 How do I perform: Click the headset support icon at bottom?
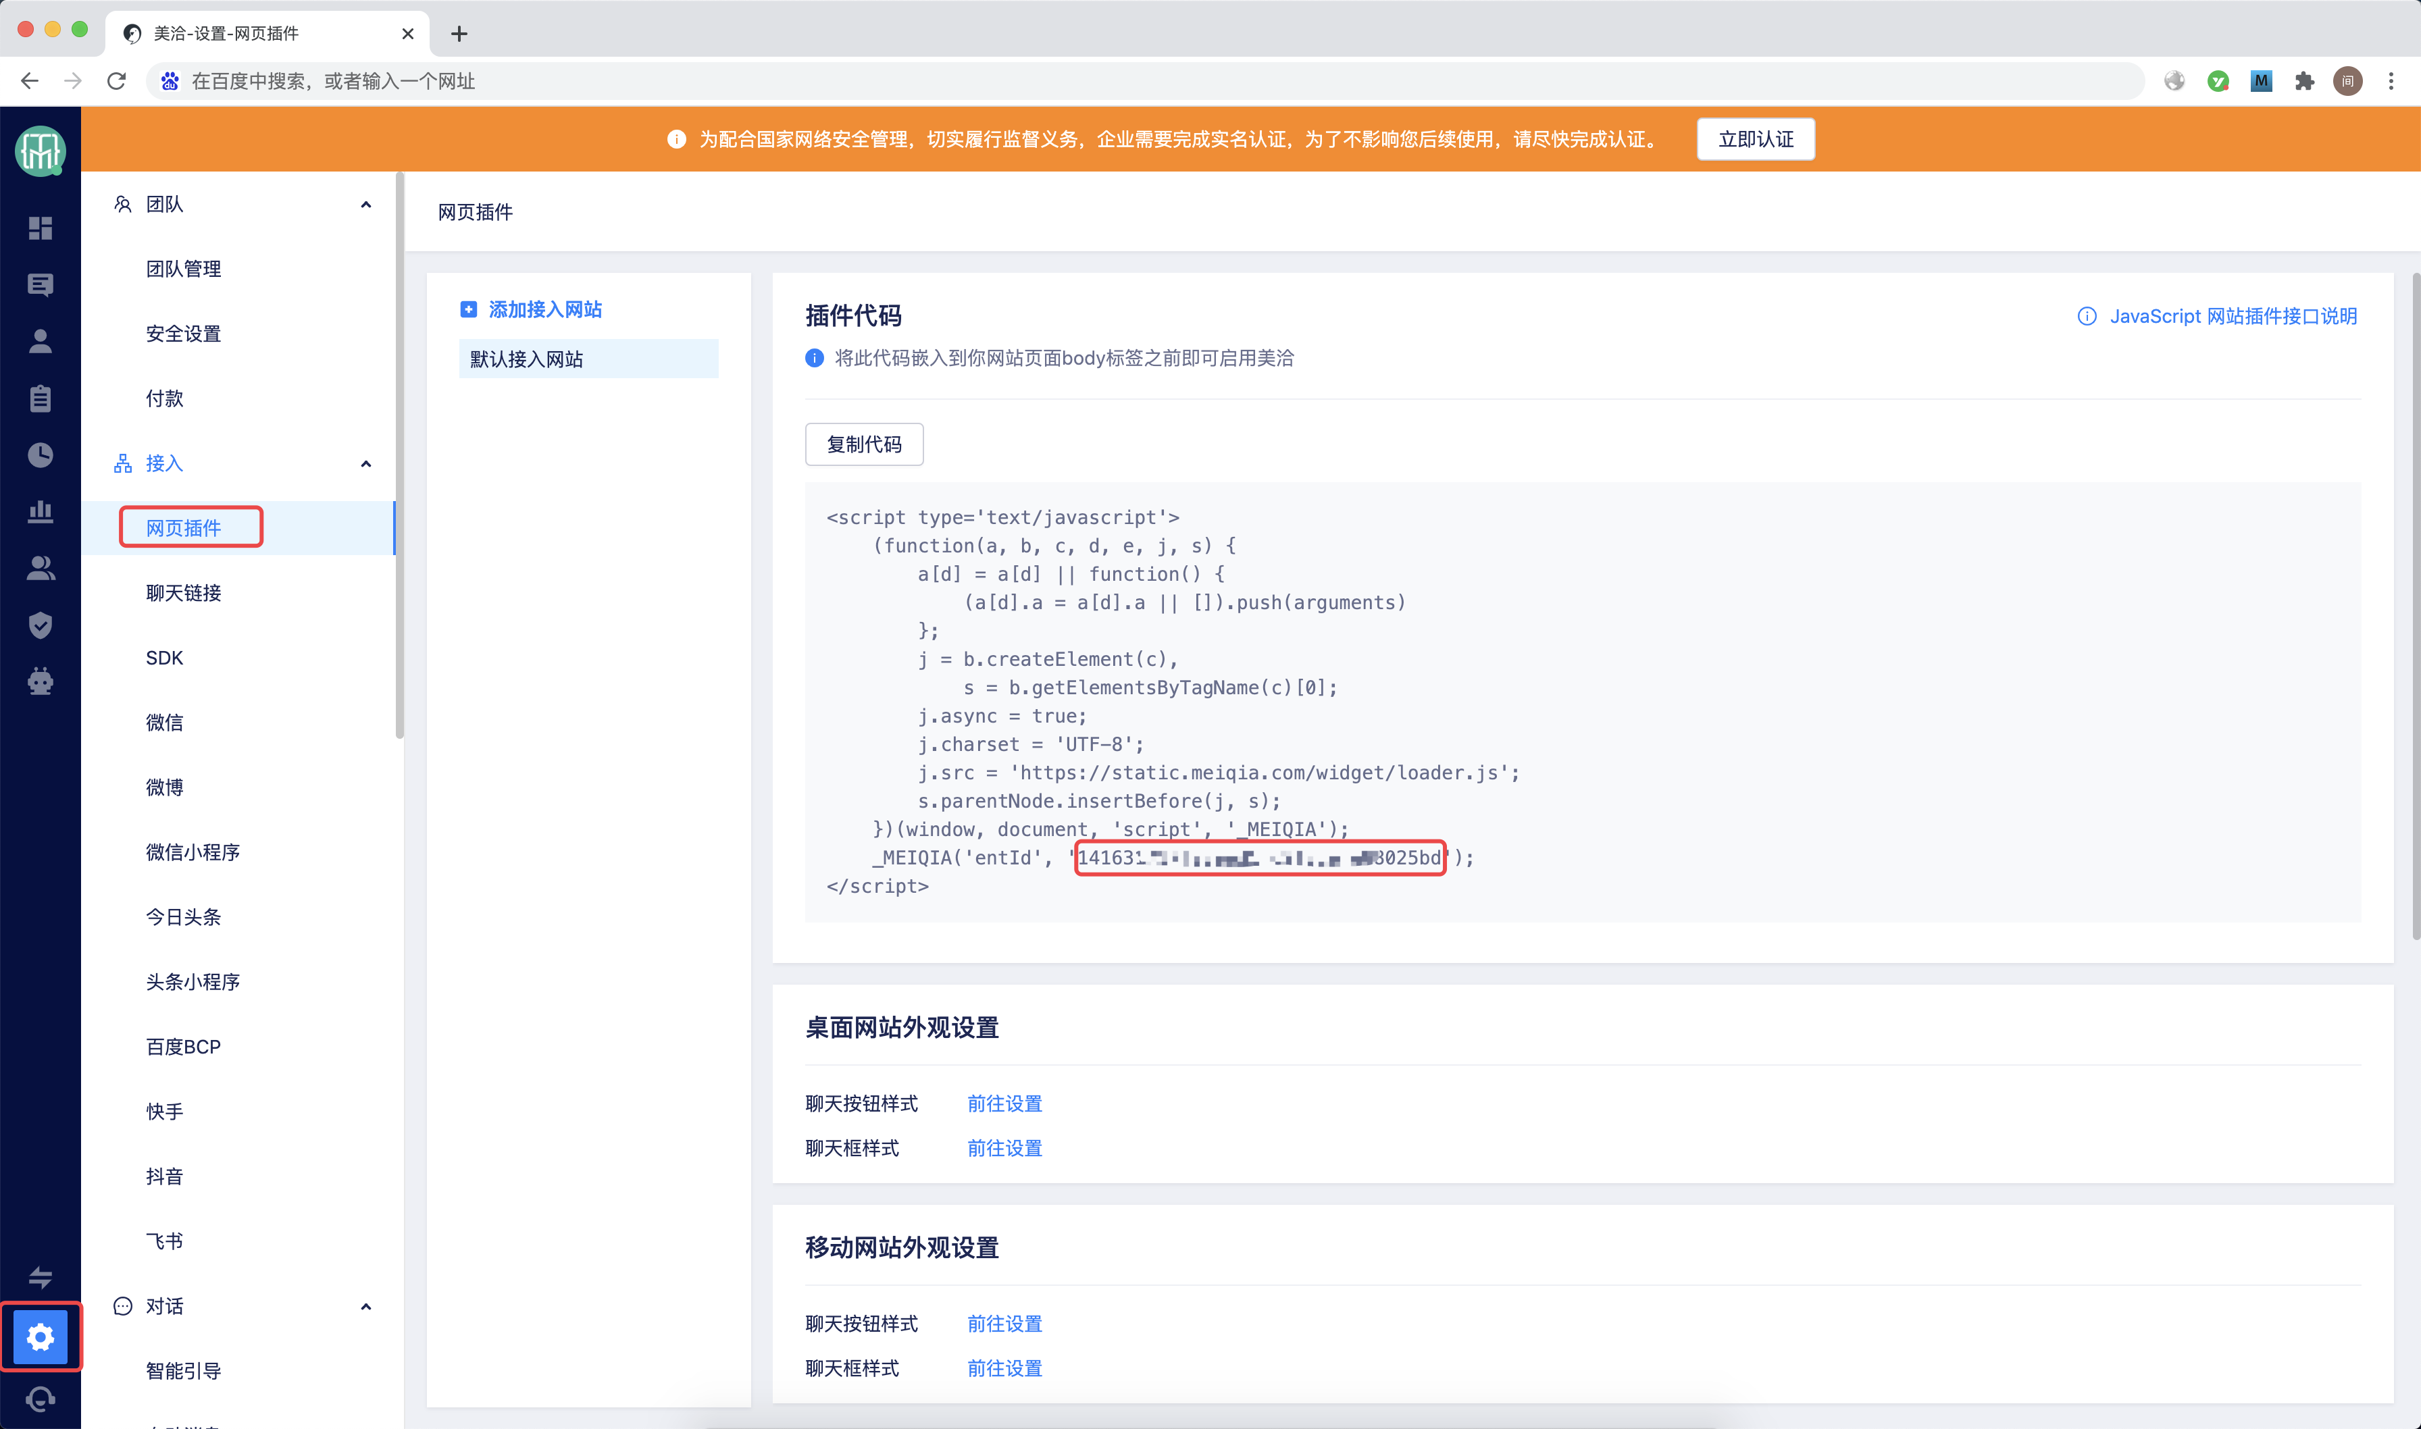point(41,1398)
